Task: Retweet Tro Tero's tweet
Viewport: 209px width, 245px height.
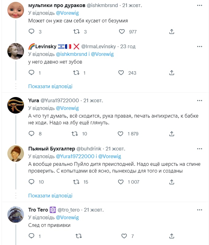Action: [x=78, y=236]
